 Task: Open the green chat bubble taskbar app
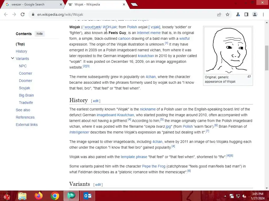pyautogui.click(x=71, y=196)
